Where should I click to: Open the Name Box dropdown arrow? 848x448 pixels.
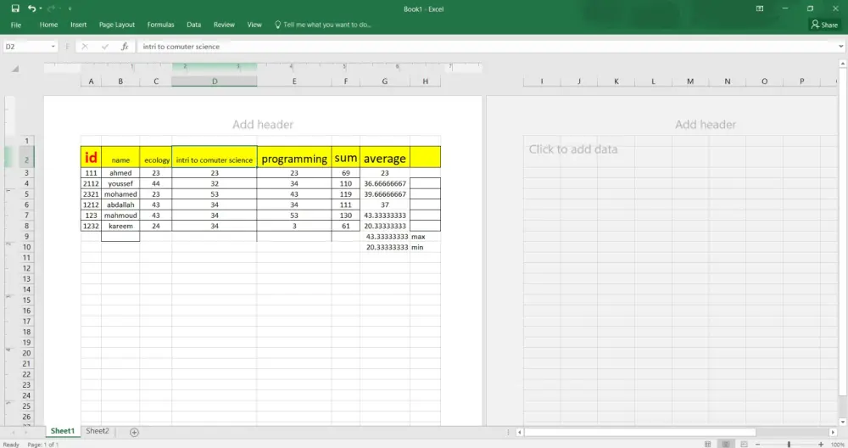click(x=53, y=47)
